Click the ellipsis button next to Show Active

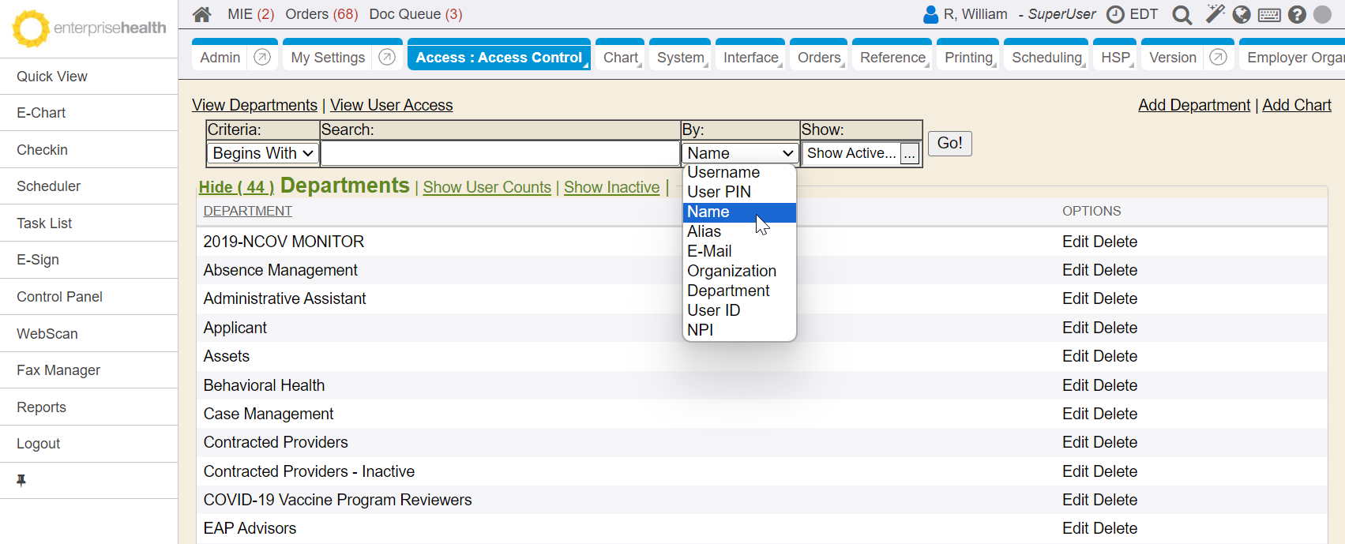click(910, 154)
